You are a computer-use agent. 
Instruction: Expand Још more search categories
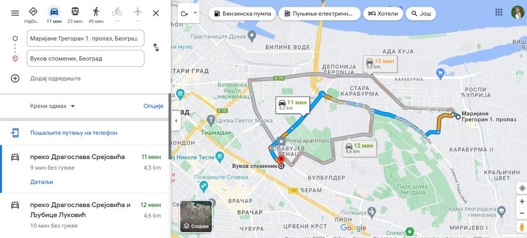click(x=421, y=14)
